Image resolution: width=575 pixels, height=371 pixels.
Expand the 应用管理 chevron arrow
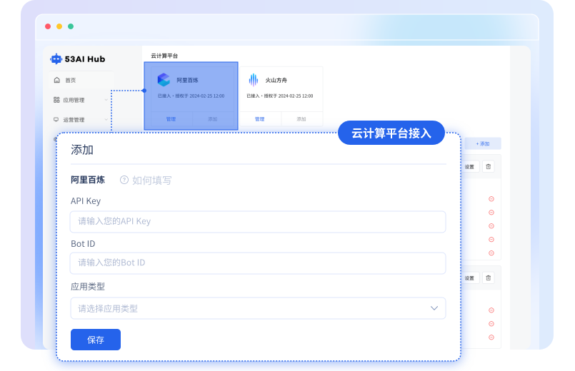click(x=106, y=100)
